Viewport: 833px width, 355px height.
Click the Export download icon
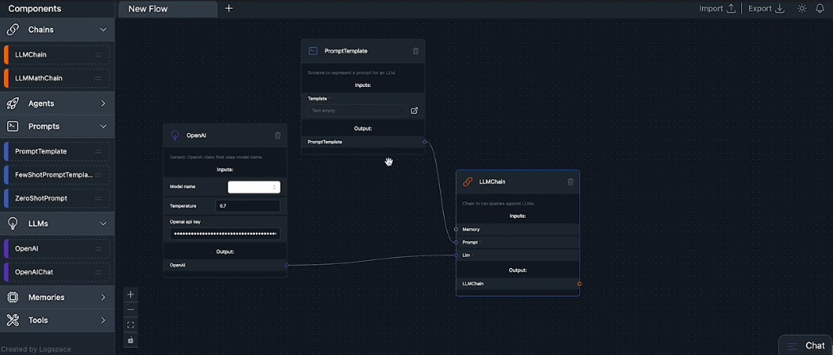tap(780, 9)
